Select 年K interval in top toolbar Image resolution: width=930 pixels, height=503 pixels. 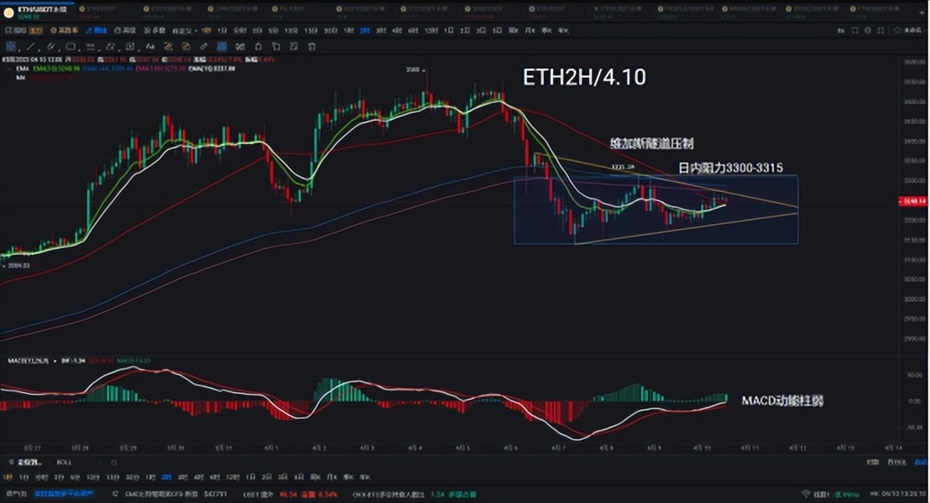pyautogui.click(x=563, y=30)
